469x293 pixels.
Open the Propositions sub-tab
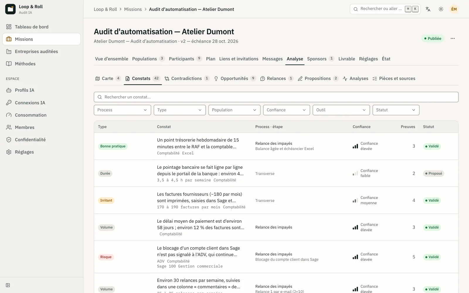[318, 79]
